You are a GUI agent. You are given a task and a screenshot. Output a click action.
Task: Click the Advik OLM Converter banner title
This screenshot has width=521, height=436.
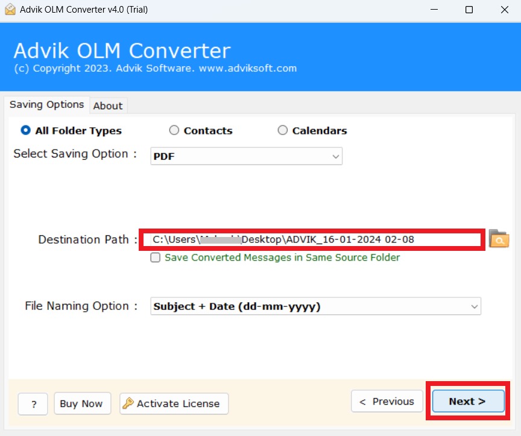click(122, 51)
